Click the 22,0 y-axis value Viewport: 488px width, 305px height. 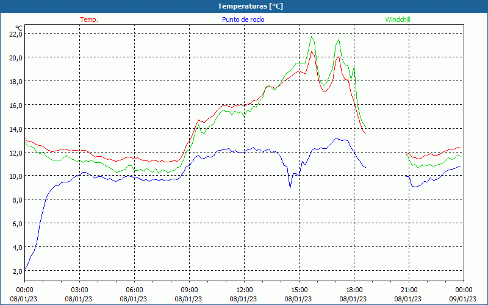16,34
